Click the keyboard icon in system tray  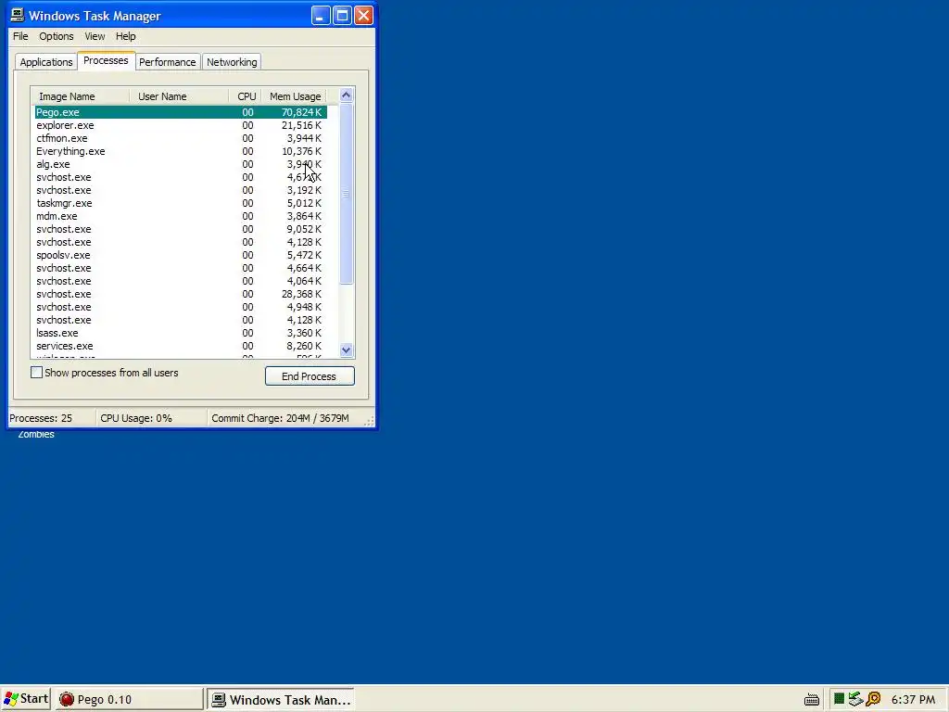tap(812, 700)
